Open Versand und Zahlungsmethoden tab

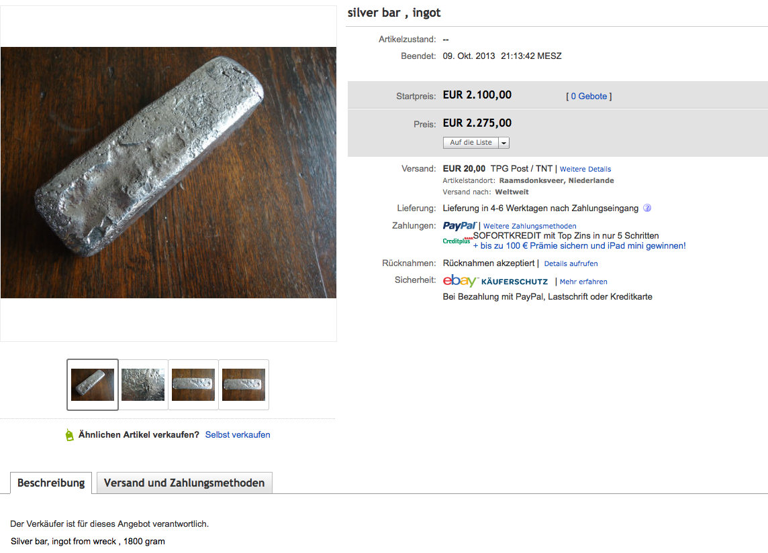184,483
